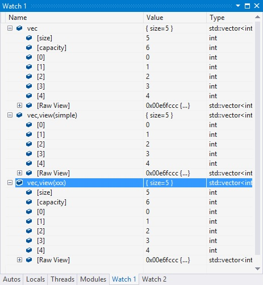Screen dimensions: 263x285
Task: Click the cube icon of last [Raw View]
Action: (29, 260)
